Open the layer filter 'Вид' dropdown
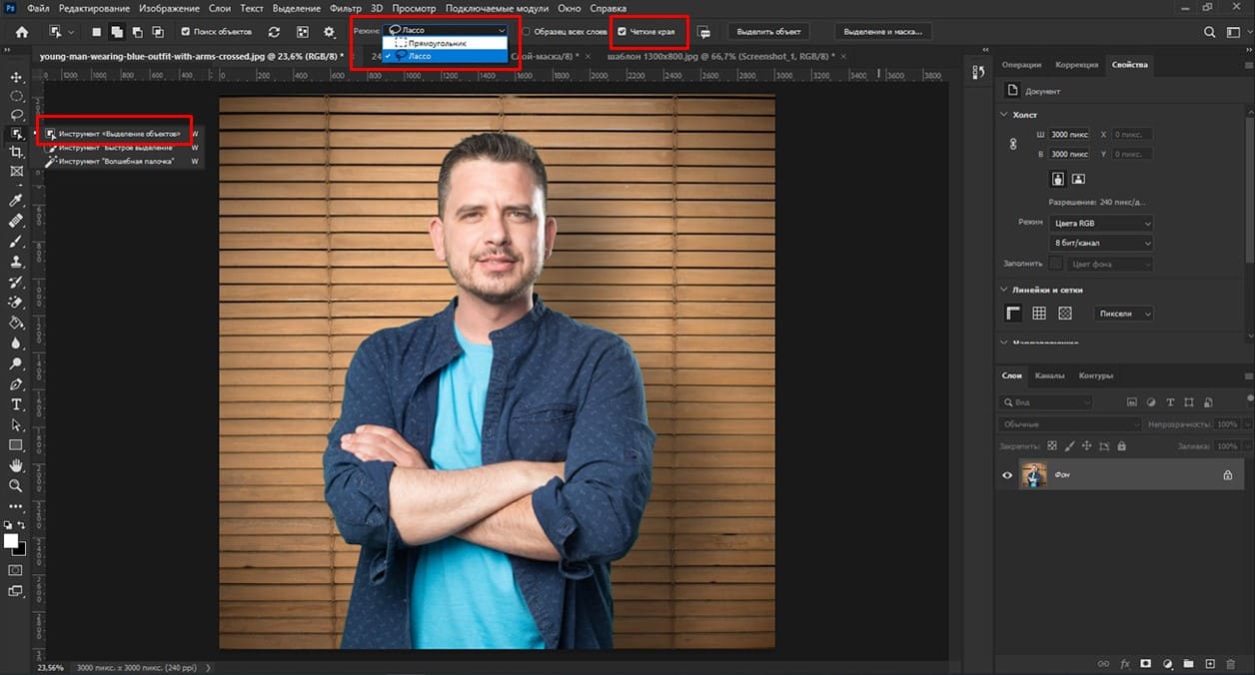1255x675 pixels. [1046, 402]
